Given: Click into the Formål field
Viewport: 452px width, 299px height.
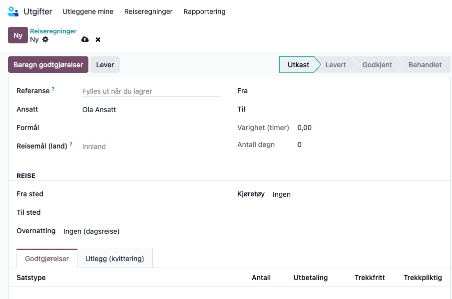Looking at the screenshot, I should 152,128.
